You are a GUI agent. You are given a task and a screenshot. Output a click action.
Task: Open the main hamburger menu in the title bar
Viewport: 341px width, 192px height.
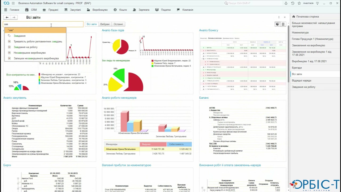click(x=13, y=3)
